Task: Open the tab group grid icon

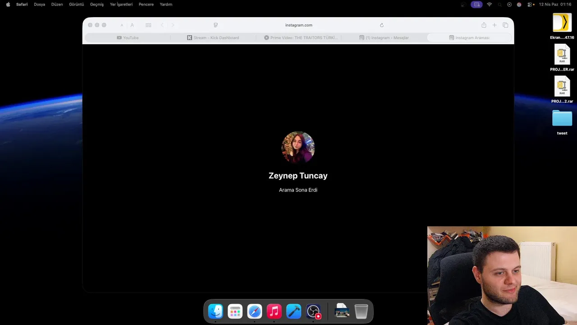Action: (148, 25)
